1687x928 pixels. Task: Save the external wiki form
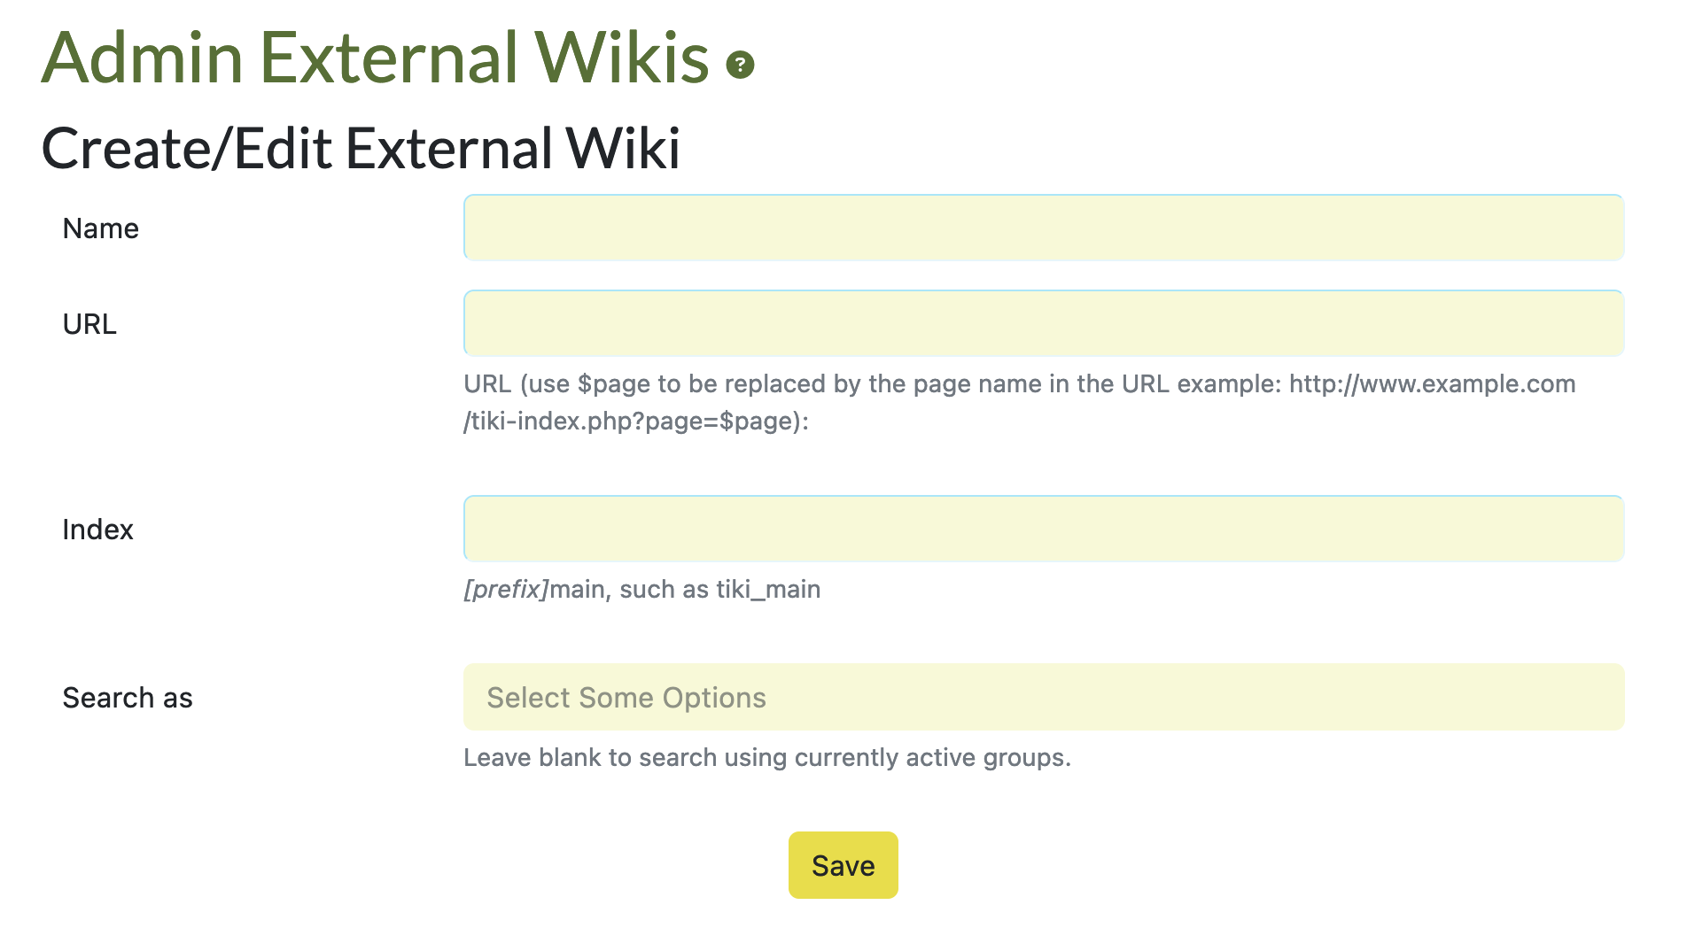click(x=843, y=865)
